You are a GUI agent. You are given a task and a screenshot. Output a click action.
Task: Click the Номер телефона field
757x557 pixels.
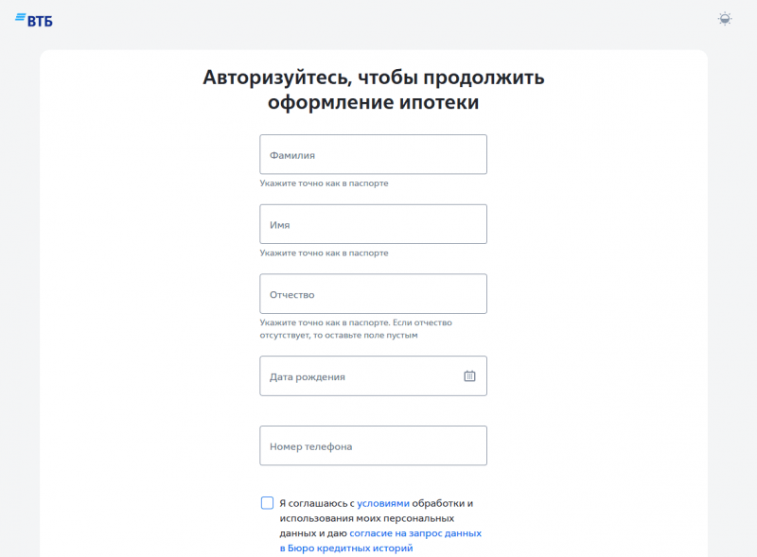(x=373, y=445)
